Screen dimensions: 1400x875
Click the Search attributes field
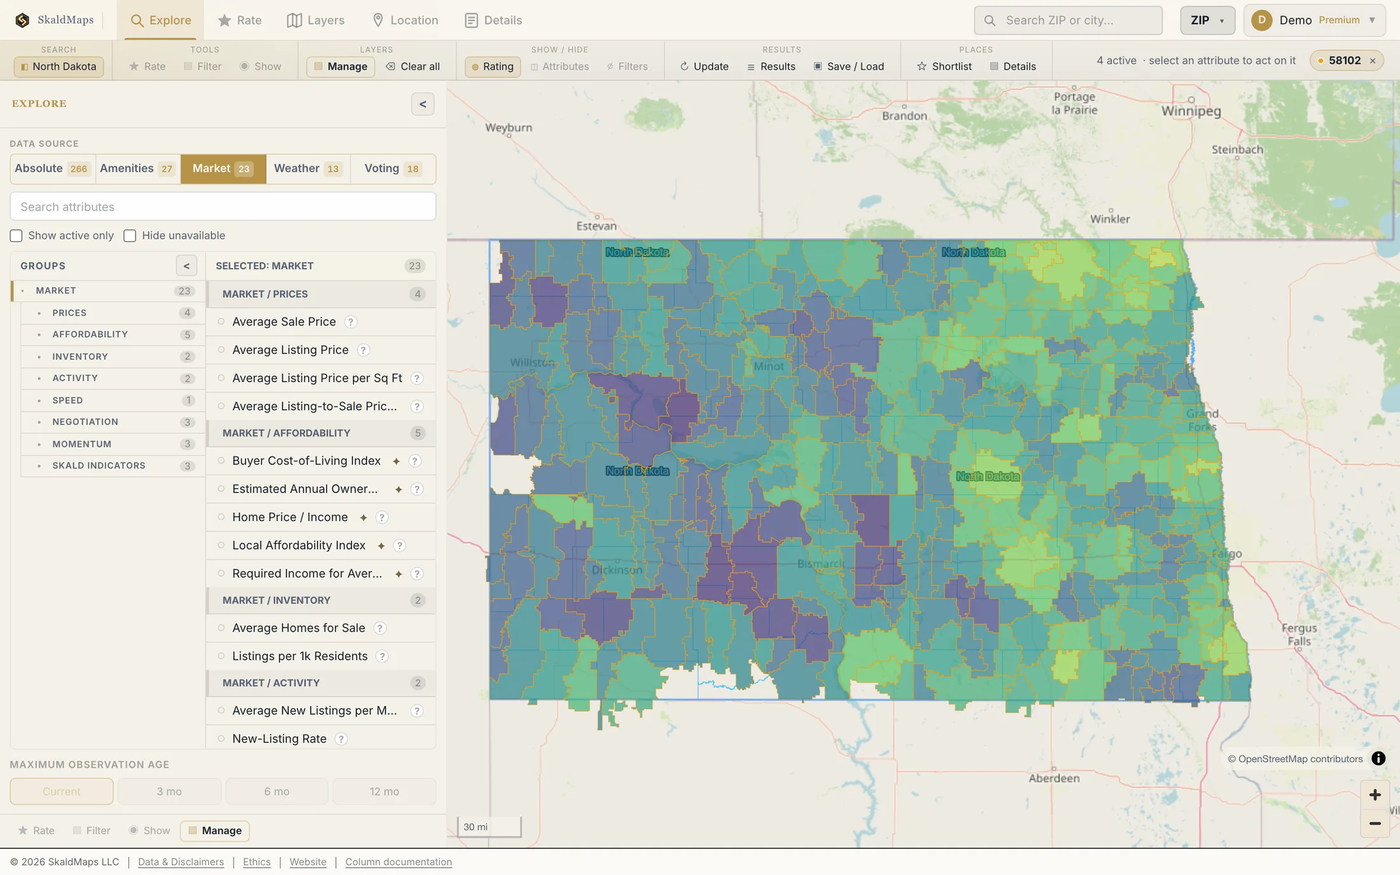(223, 207)
